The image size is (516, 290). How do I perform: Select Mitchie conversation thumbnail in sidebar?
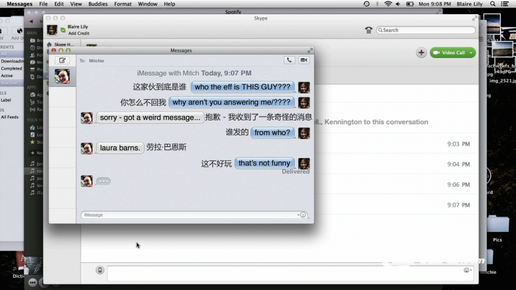click(x=63, y=77)
